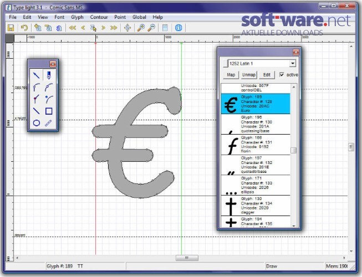Close the drawing toolbox palette
The width and height of the screenshot is (362, 277).
coord(53,64)
